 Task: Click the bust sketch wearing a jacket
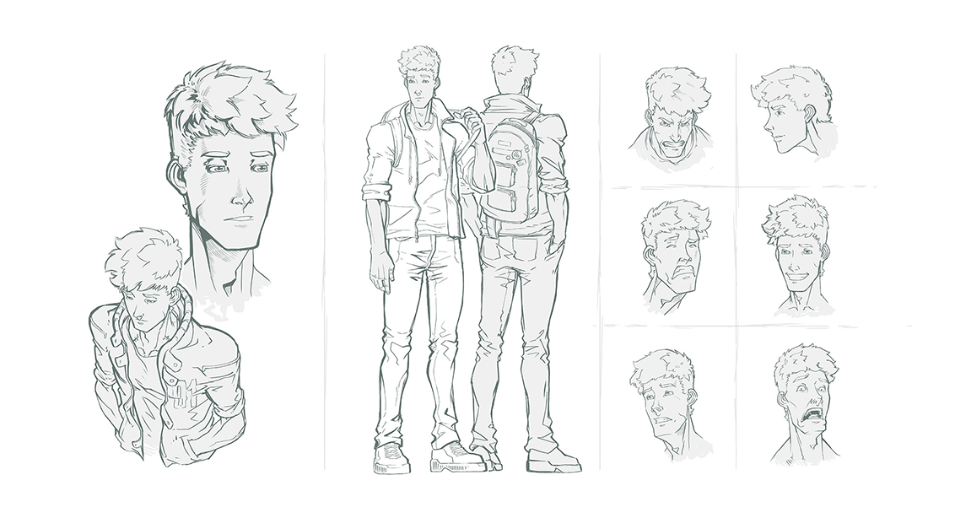(168, 348)
